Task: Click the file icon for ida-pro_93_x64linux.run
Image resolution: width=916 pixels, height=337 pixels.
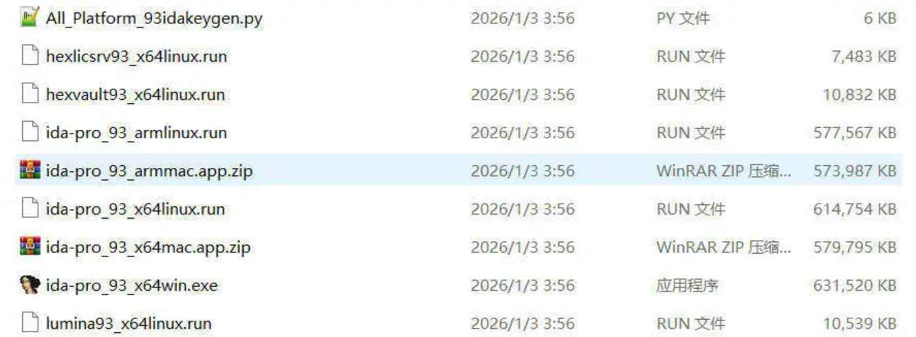Action: [x=29, y=208]
